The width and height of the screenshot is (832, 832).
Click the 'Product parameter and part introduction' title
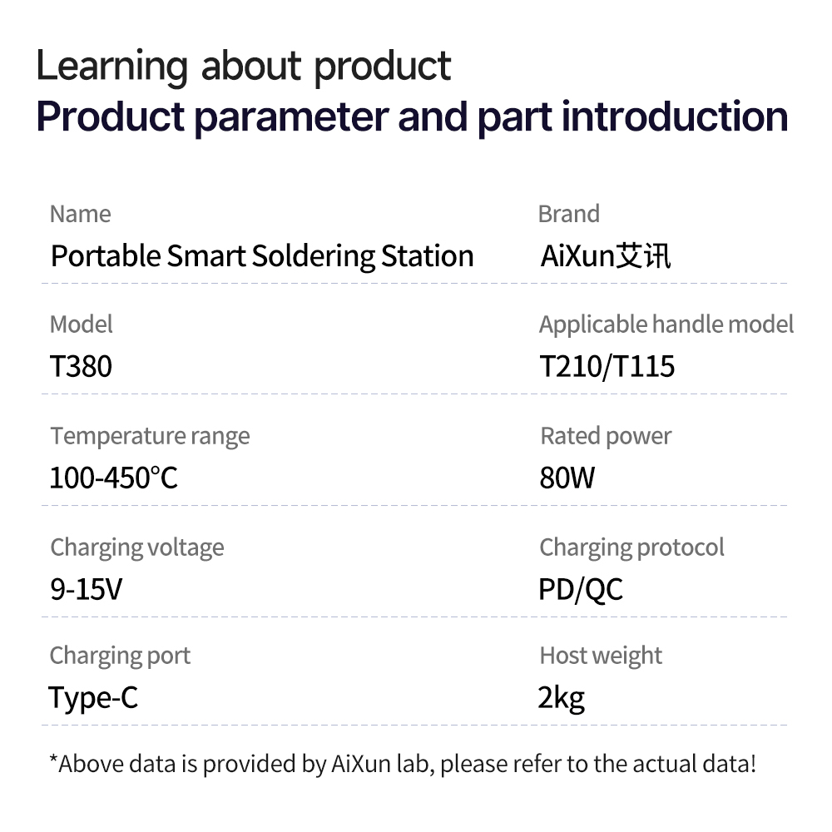coord(413,118)
